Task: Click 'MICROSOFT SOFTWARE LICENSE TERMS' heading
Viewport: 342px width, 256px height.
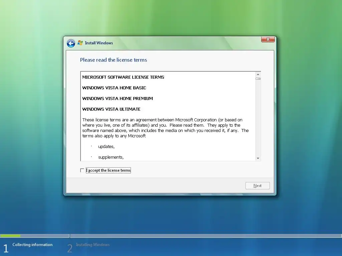Action: 123,77
